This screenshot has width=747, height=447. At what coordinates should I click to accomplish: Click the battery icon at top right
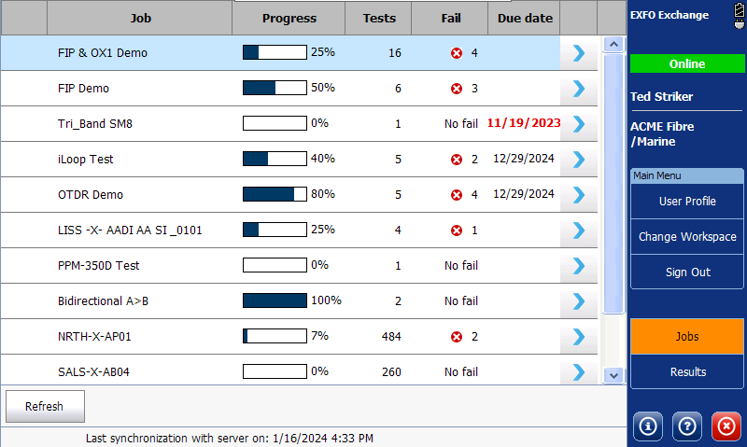pos(737,17)
